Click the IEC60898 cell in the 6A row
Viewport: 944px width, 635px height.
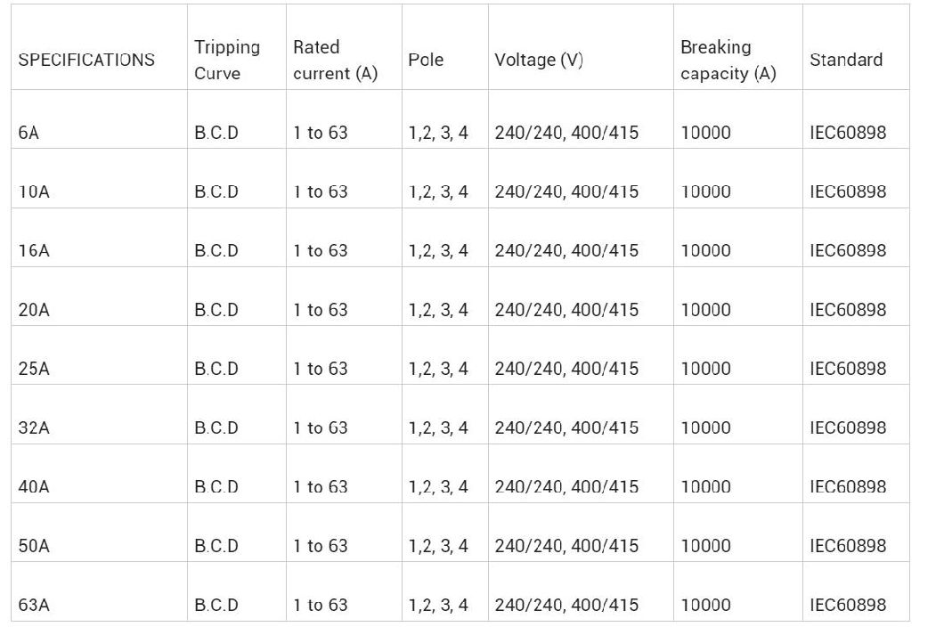click(848, 133)
